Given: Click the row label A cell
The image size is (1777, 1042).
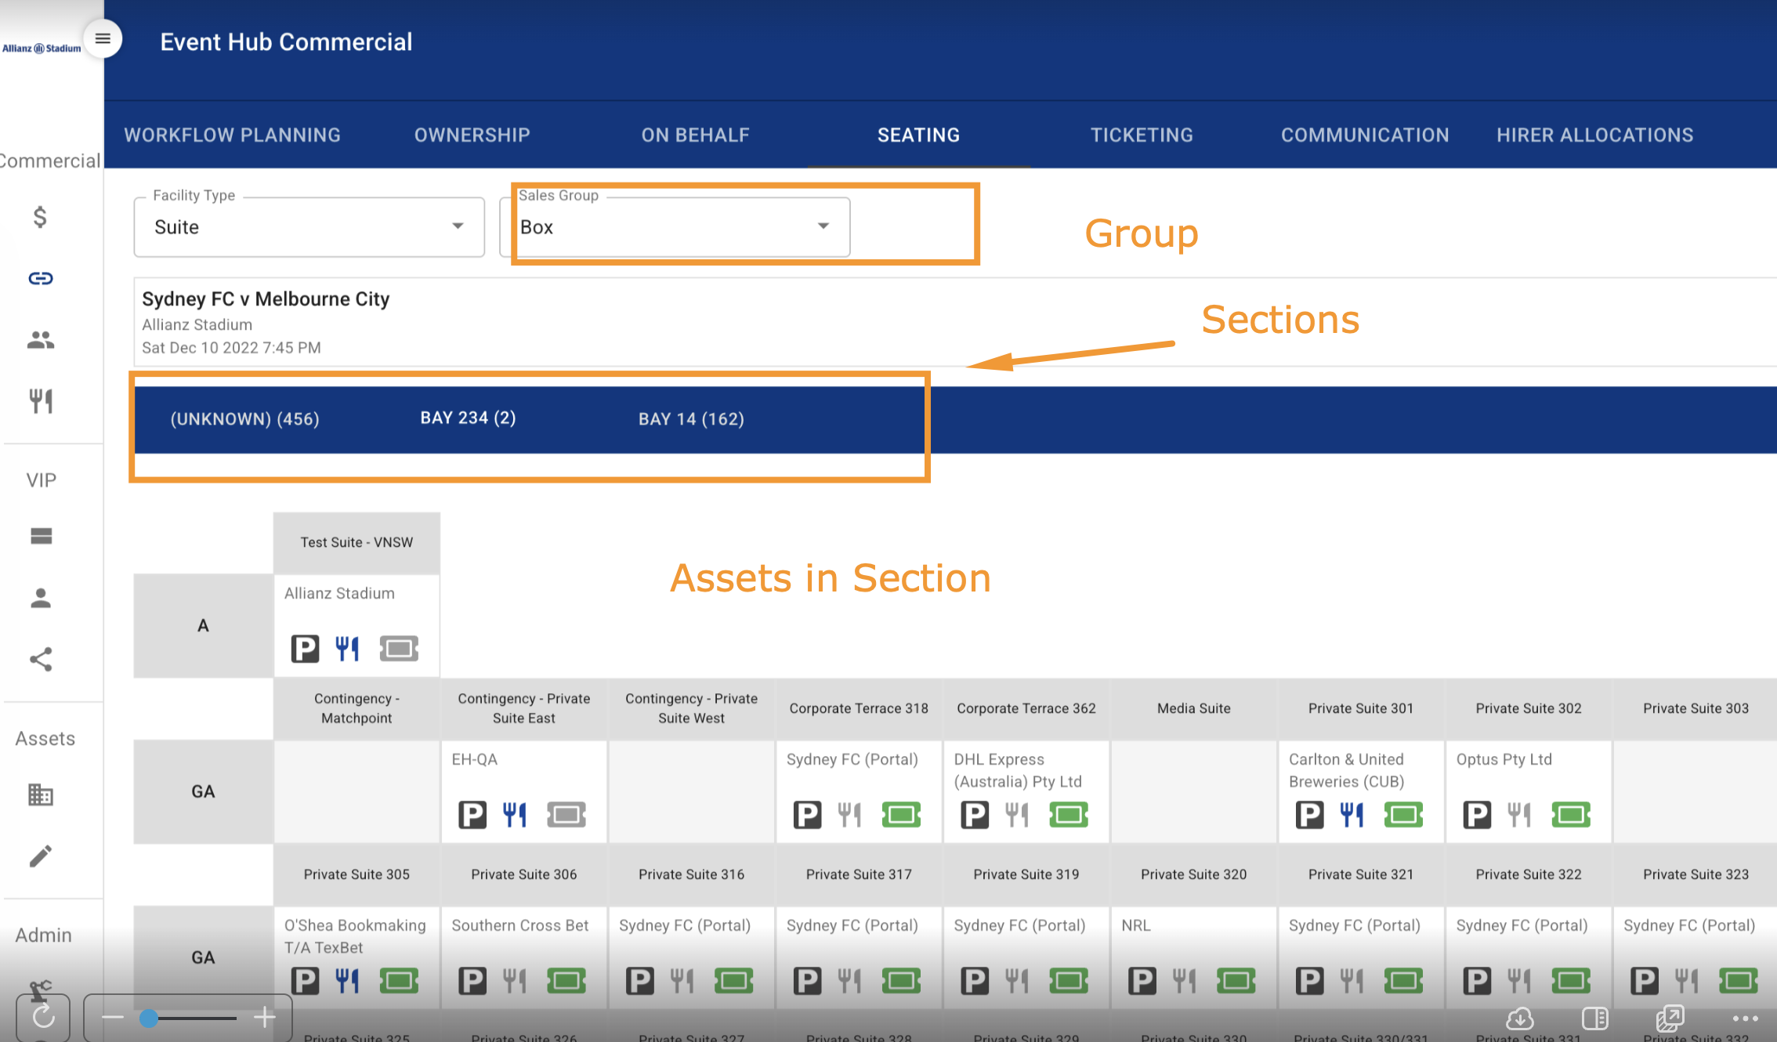Looking at the screenshot, I should 203,625.
